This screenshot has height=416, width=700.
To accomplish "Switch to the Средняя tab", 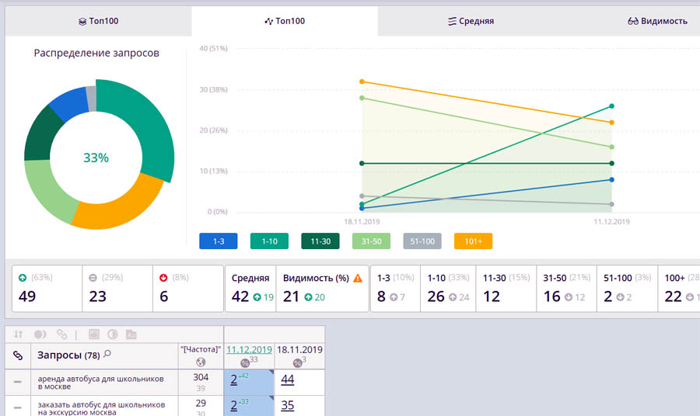I will (471, 21).
